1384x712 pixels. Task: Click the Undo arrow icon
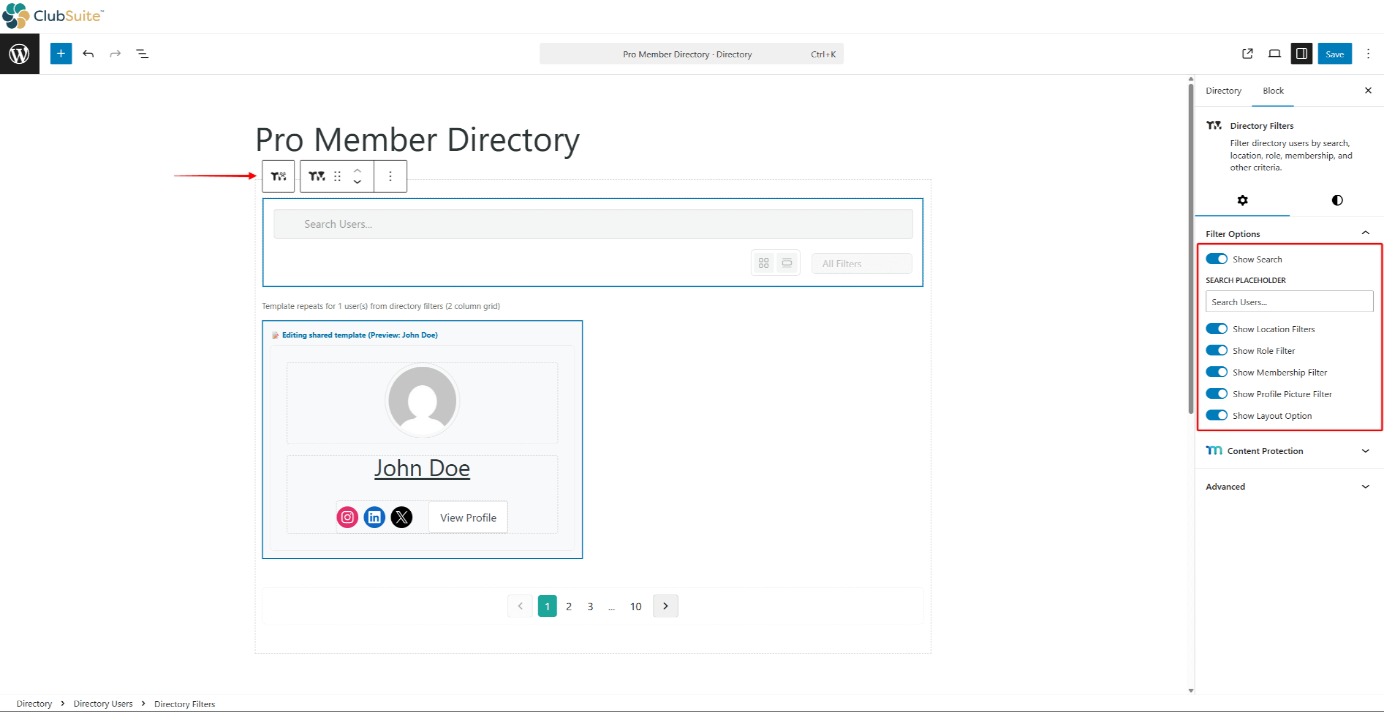(88, 54)
